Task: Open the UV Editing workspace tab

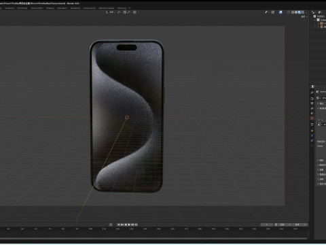Action: (22, 8)
